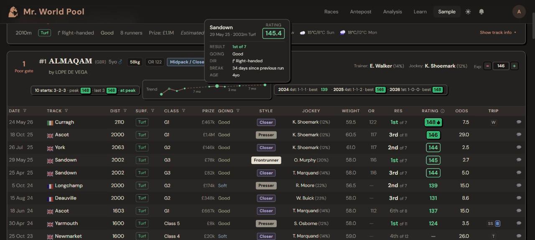Open comment bubble for Deauville row
The width and height of the screenshot is (535, 240).
pyautogui.click(x=519, y=198)
